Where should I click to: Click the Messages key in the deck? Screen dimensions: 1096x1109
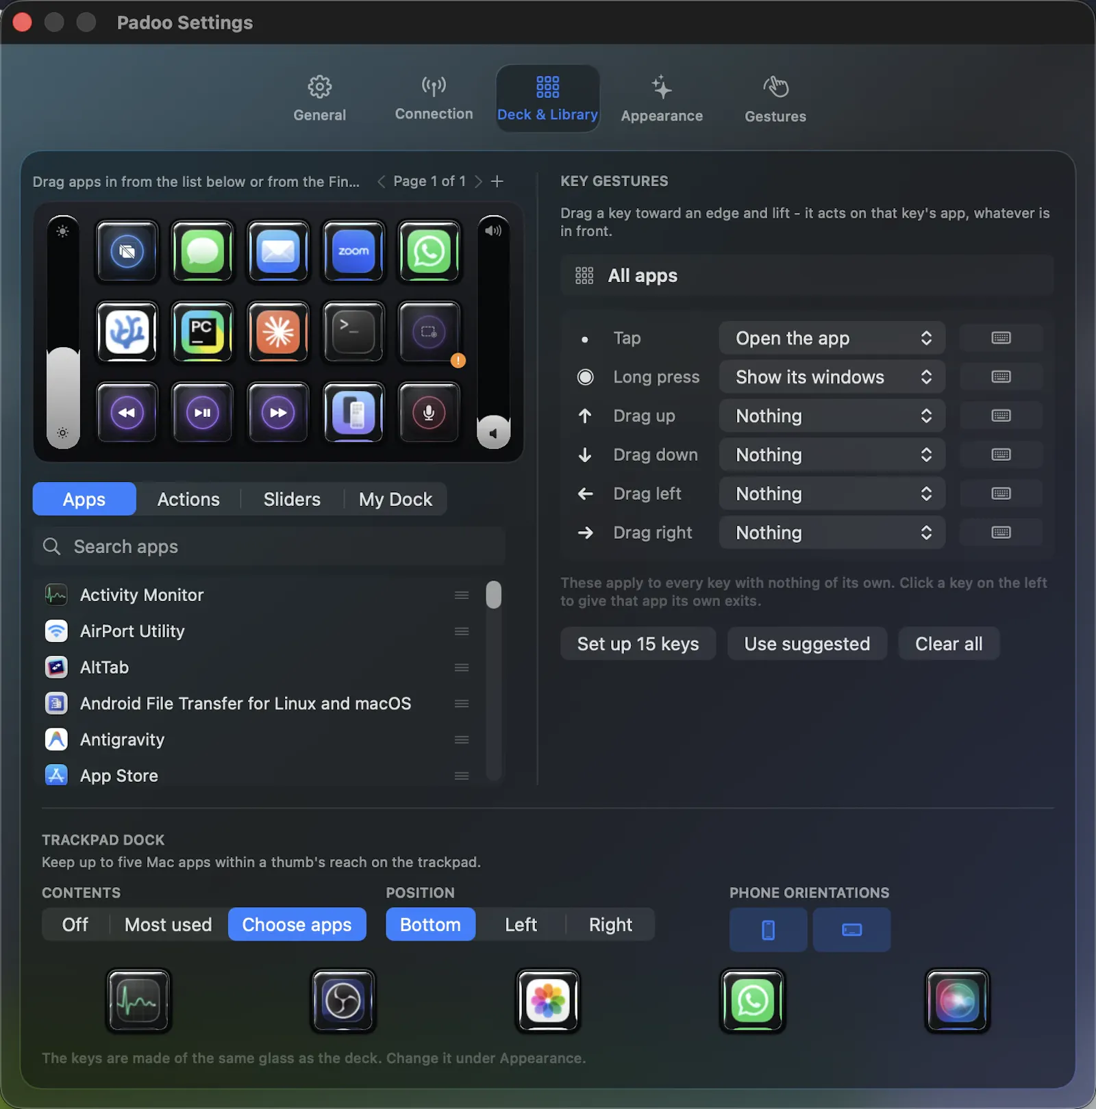(x=203, y=251)
